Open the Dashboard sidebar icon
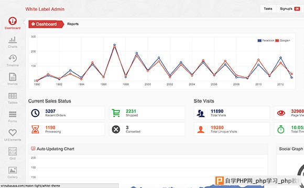The height and width of the screenshot is (188, 304). (x=13, y=21)
